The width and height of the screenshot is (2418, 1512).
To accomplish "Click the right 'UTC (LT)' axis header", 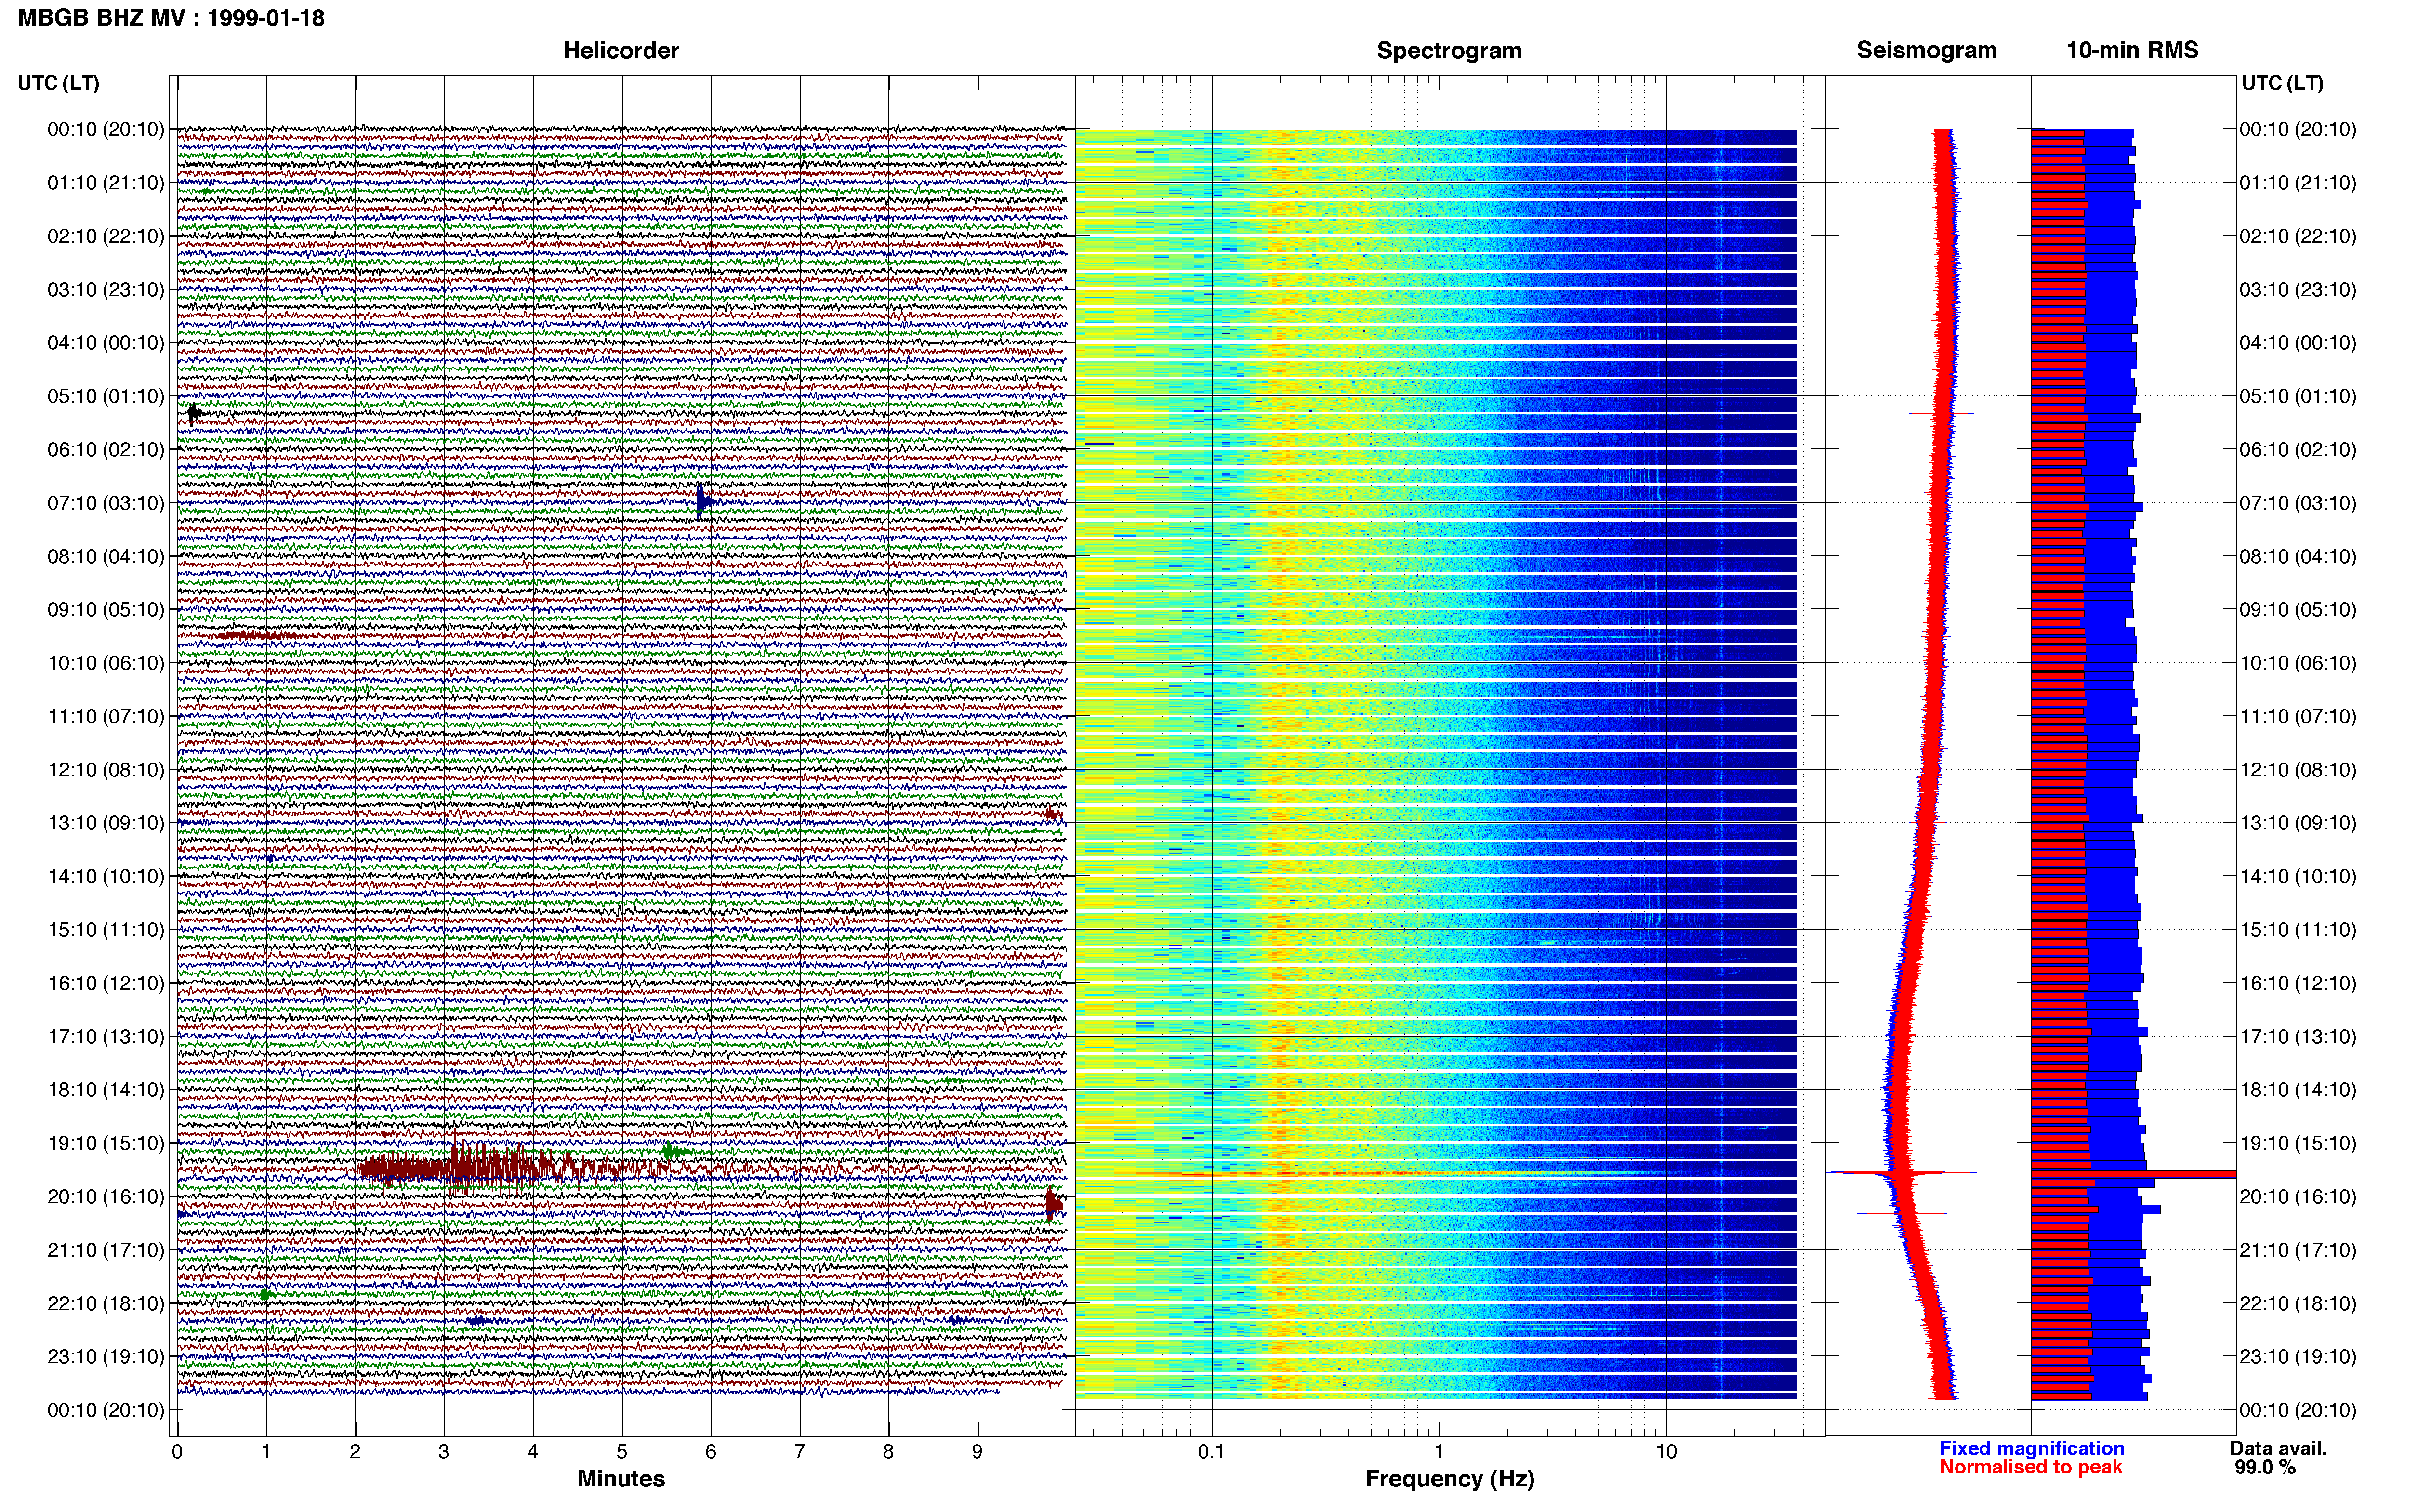I will 2282,82.
